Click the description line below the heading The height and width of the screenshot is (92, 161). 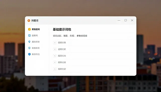(70, 36)
